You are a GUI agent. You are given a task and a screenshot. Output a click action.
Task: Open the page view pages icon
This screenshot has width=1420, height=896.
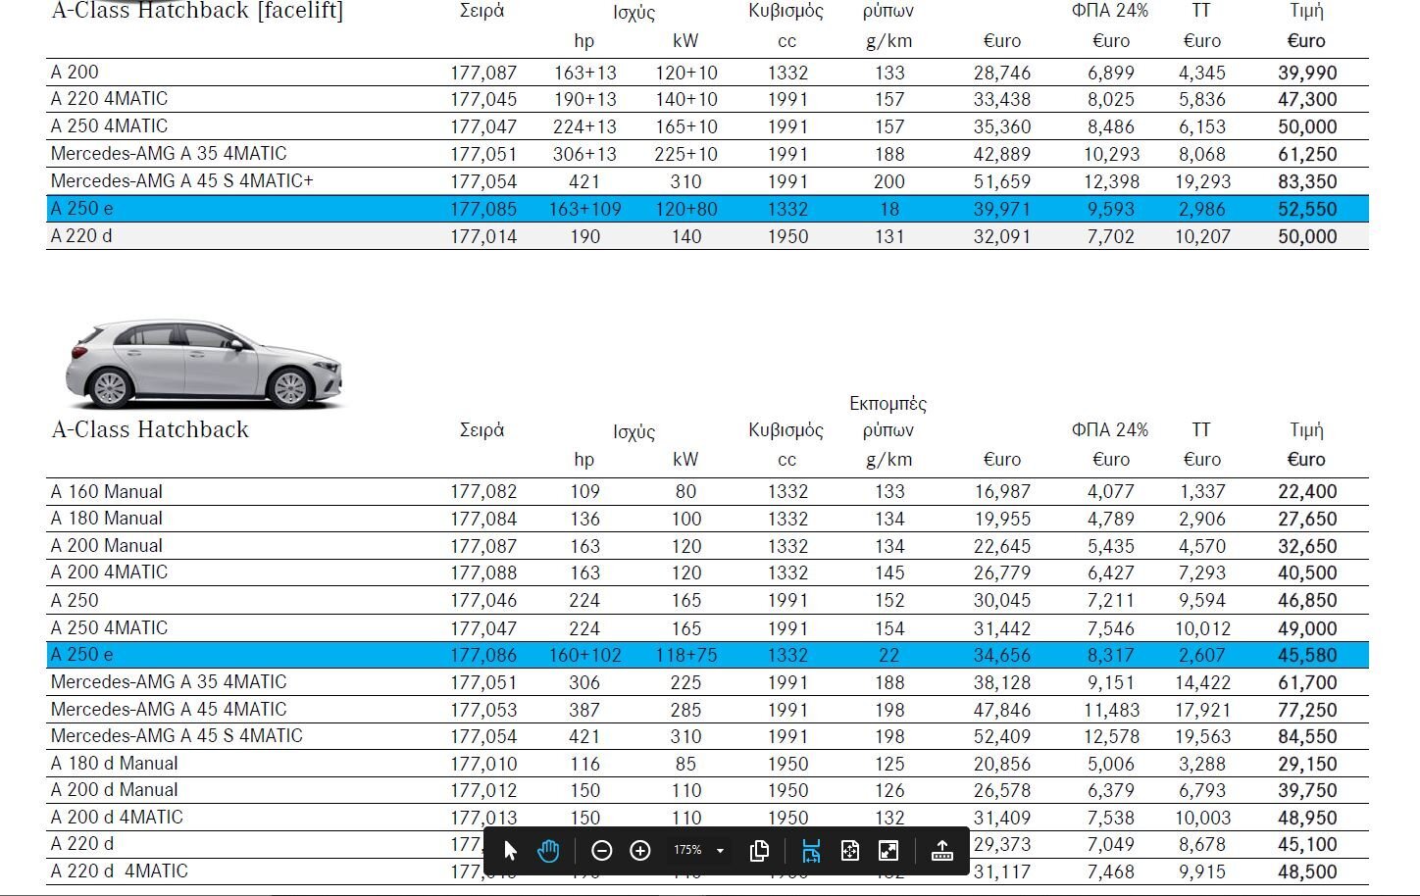click(x=759, y=851)
